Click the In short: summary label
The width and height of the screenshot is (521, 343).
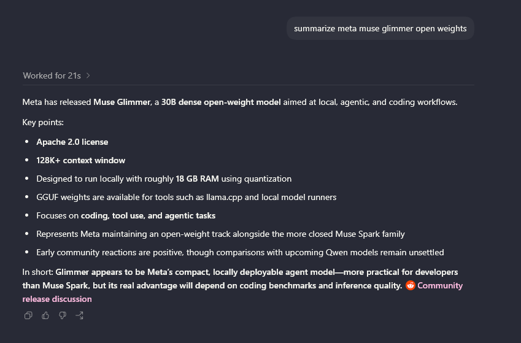point(37,272)
